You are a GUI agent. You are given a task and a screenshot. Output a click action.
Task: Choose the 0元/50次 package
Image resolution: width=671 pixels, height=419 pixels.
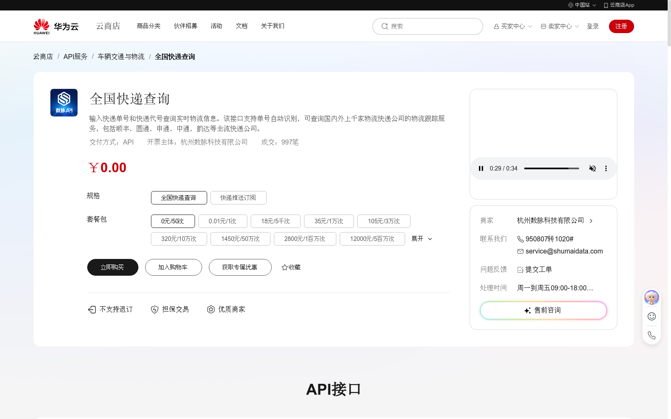pyautogui.click(x=173, y=221)
